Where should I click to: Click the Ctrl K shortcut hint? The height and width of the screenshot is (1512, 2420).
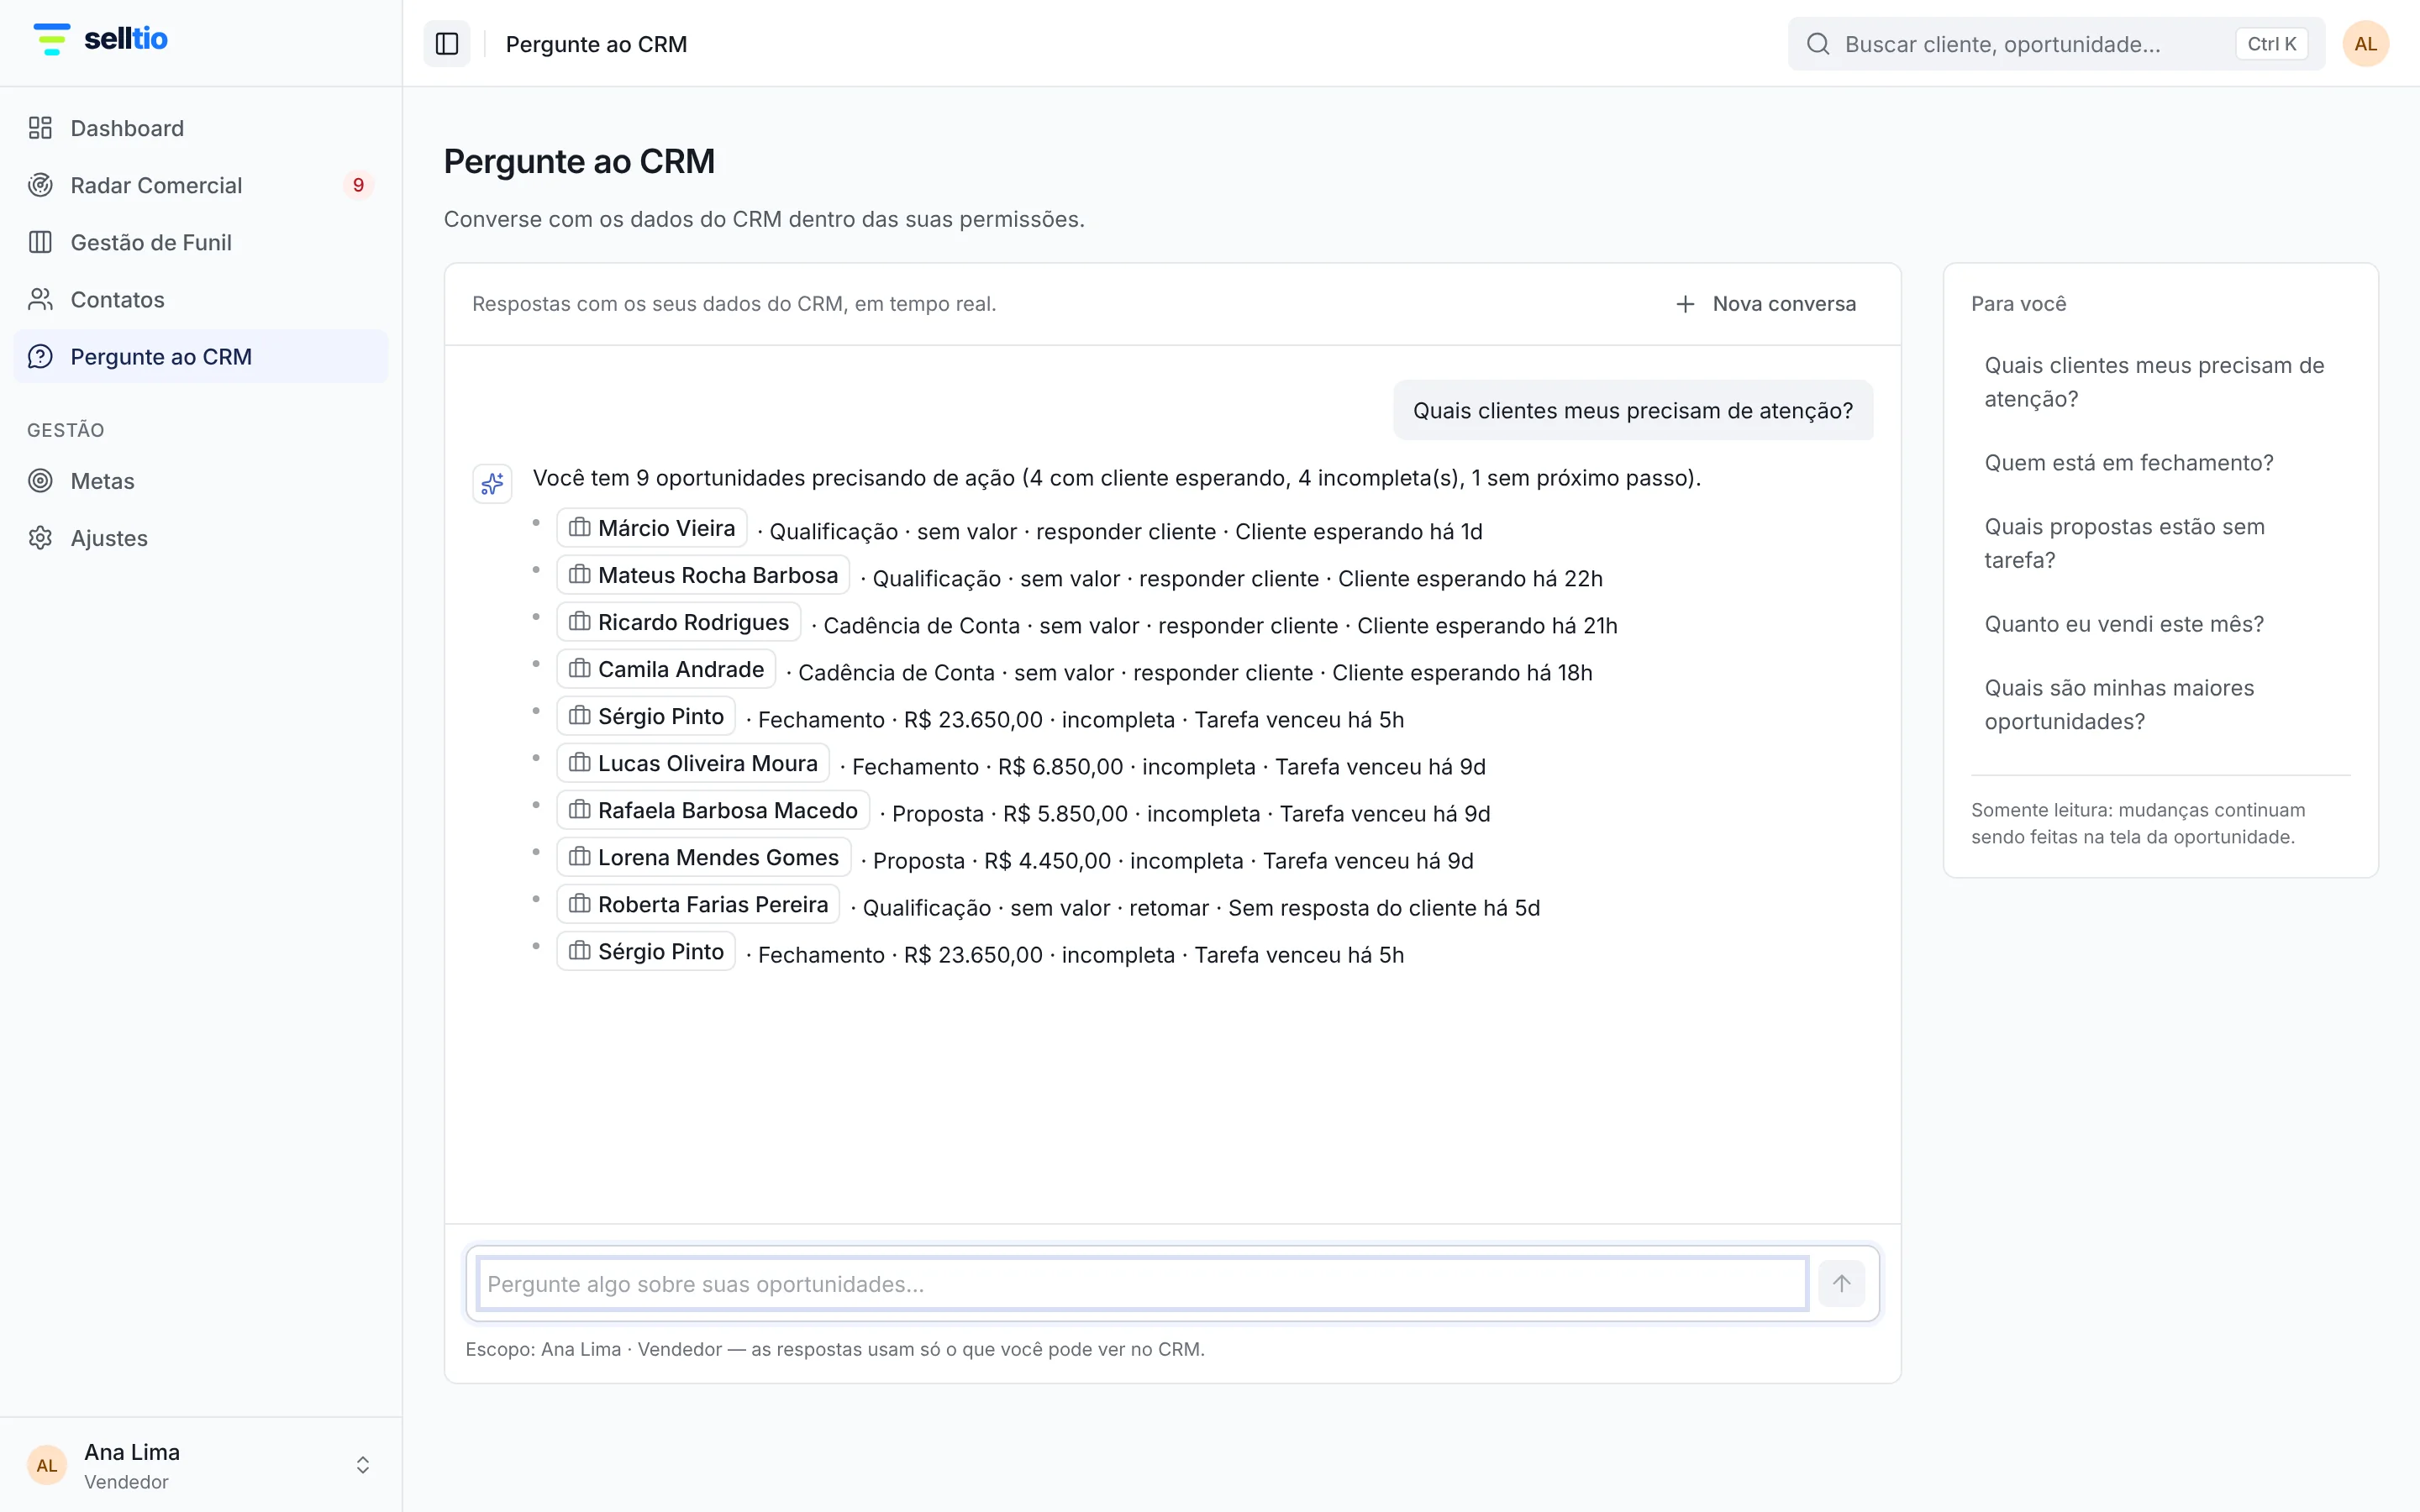pyautogui.click(x=2272, y=44)
